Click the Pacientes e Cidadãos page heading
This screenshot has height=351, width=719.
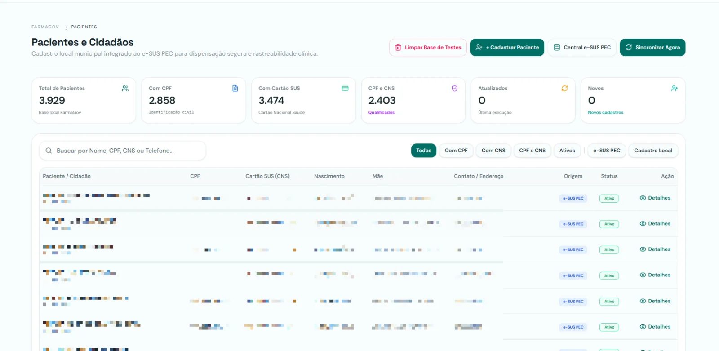coord(83,42)
